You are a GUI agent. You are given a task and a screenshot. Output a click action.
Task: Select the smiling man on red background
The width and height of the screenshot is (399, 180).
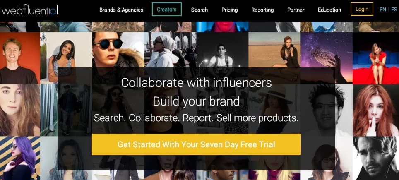coord(20,58)
